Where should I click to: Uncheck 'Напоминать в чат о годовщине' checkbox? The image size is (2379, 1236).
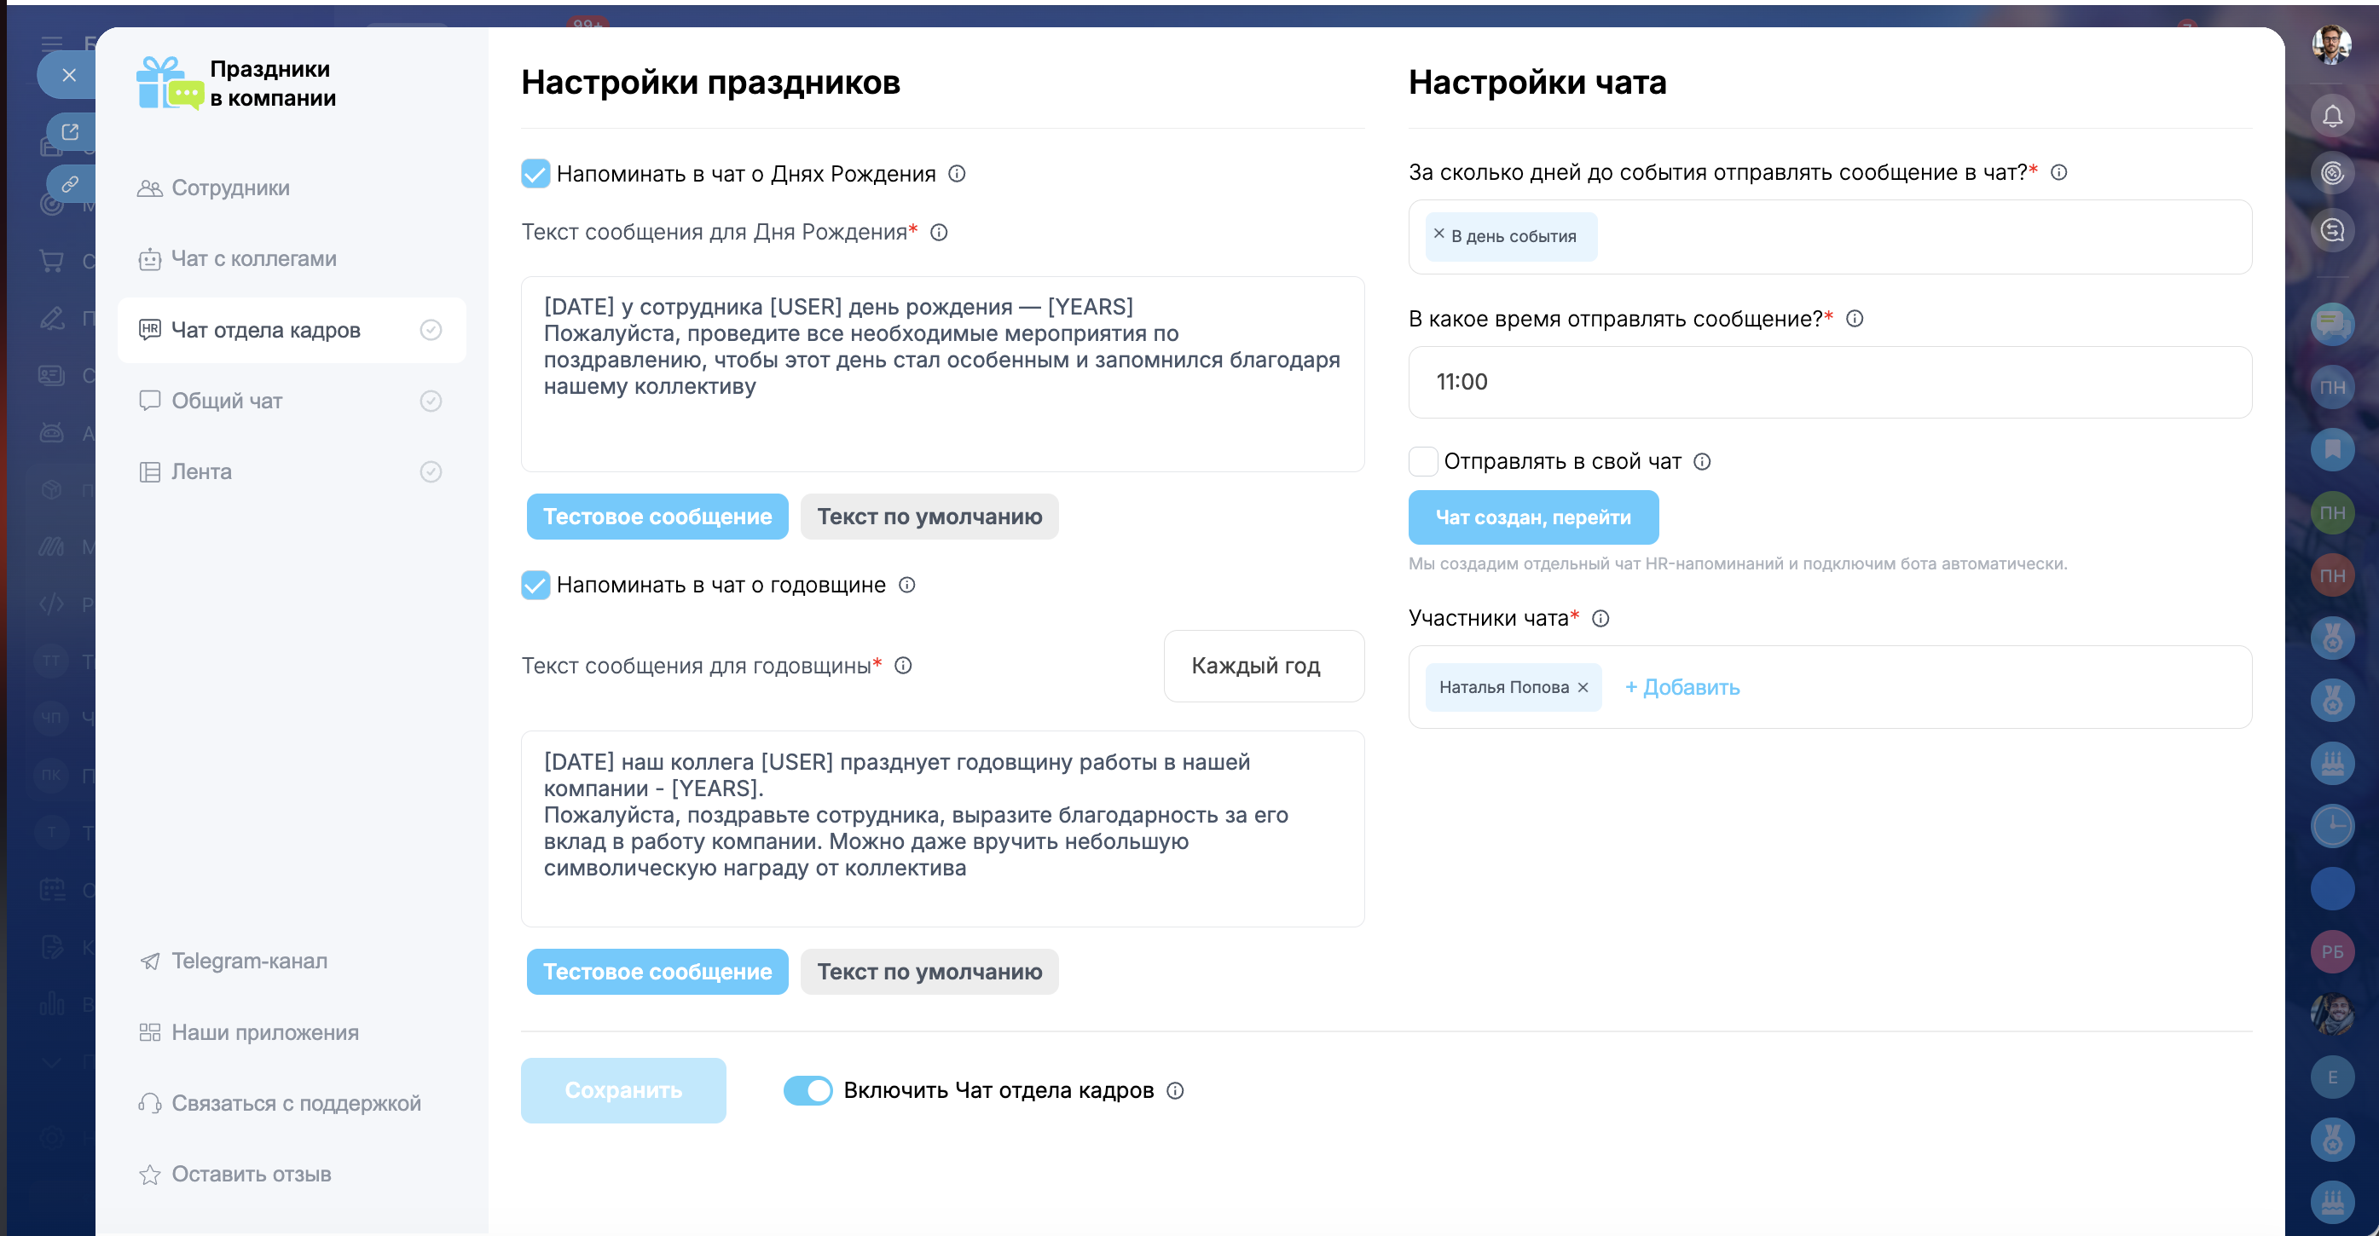click(x=535, y=586)
